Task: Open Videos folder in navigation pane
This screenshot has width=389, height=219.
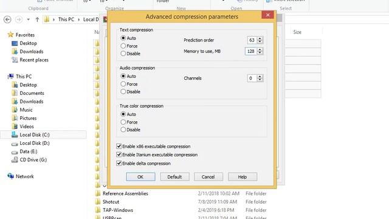Action: pos(27,127)
